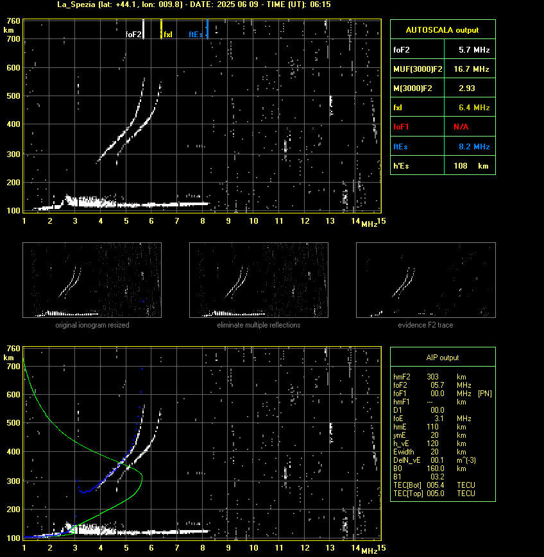Click the AIP output header
Image resolution: width=544 pixels, height=557 pixels.
pos(443,358)
